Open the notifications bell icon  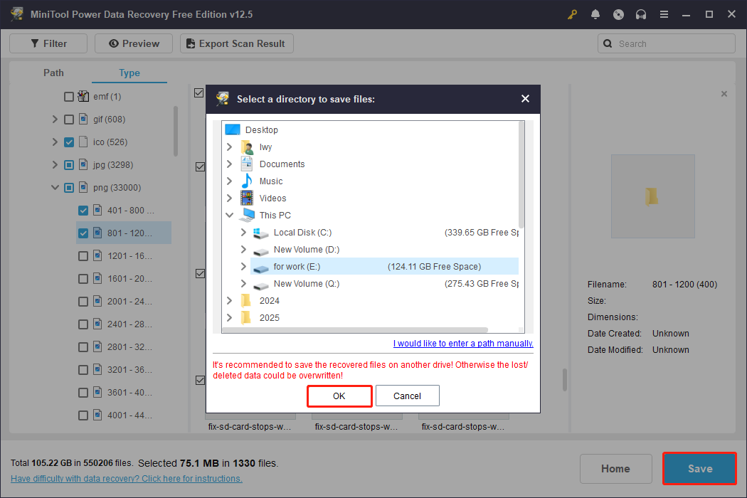tap(595, 14)
